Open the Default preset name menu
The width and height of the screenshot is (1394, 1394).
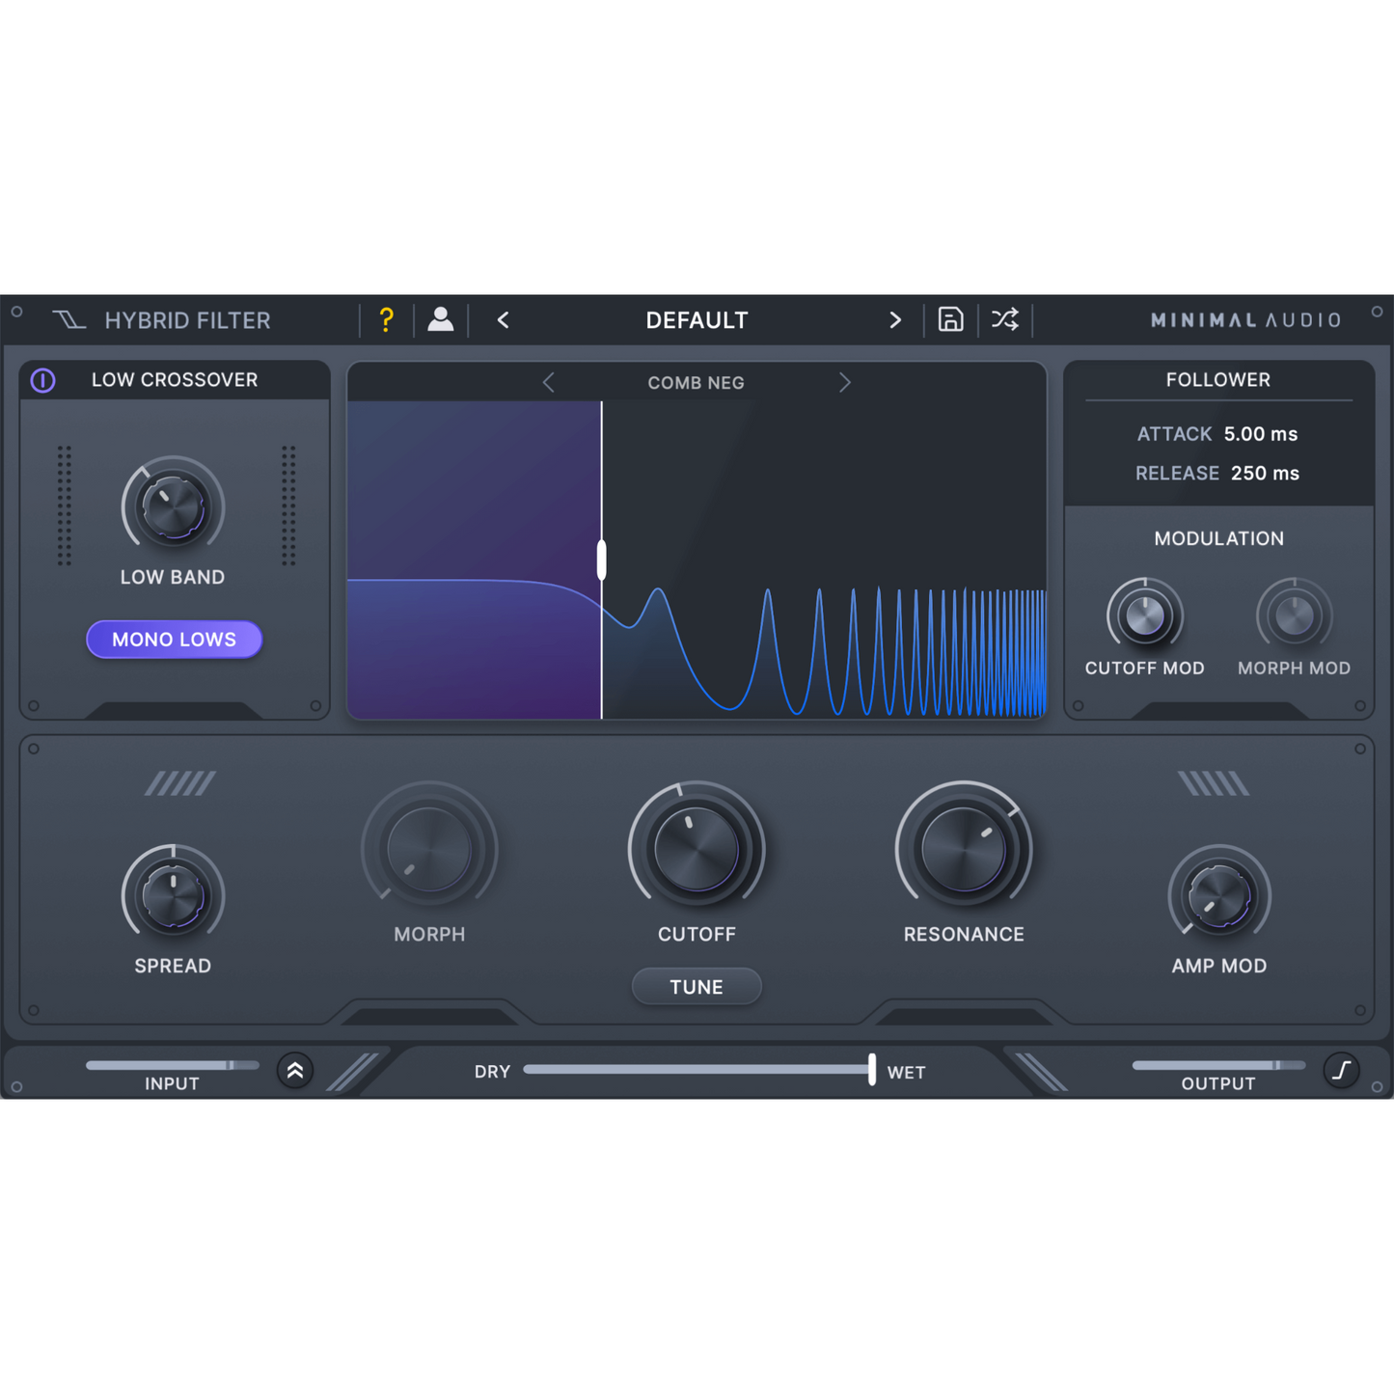point(696,319)
